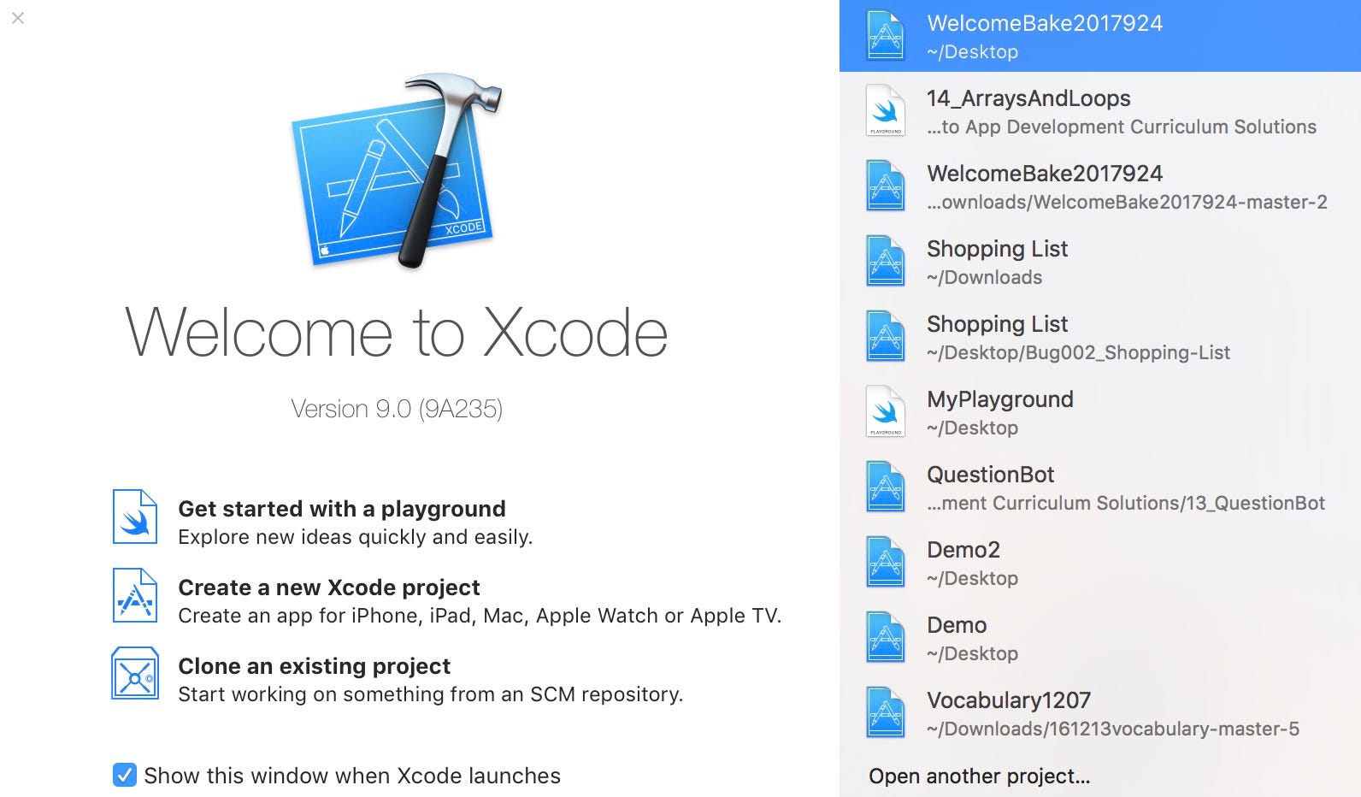Choose 'Create a new Xcode project' title
The image size is (1361, 797).
329,587
